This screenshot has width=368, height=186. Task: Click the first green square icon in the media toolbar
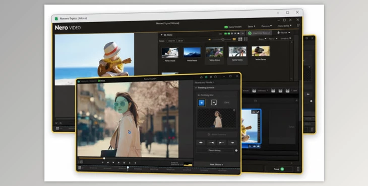226,34
